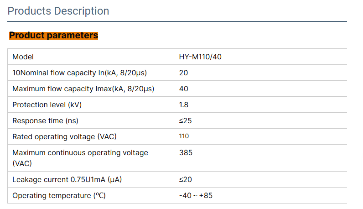The width and height of the screenshot is (363, 209).
Task: Click the rated voltage value 110
Action: tap(184, 136)
